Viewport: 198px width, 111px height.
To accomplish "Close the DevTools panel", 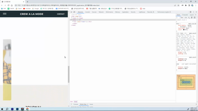I will pos(196,12).
